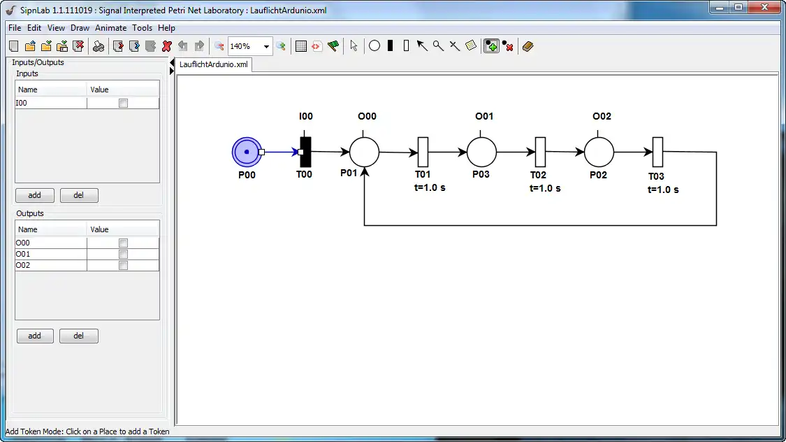Click the eraser tool icon

[528, 46]
